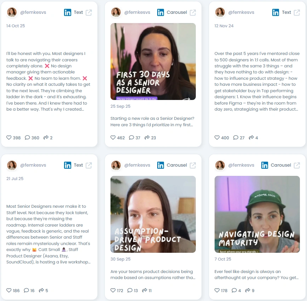The height and width of the screenshot is (301, 307).
Task: Open external link on Navigating Design Maturity card
Action: (297, 165)
